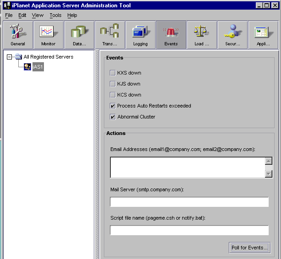Uncheck the Abnormal Cluster checkbox

click(x=113, y=117)
